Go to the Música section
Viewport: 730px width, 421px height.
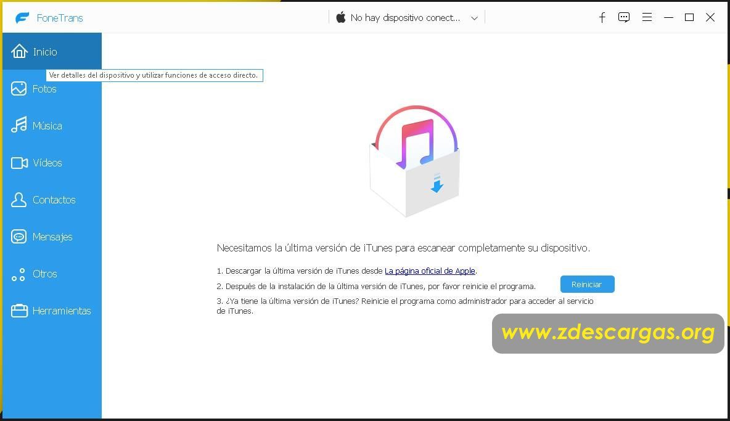point(52,126)
